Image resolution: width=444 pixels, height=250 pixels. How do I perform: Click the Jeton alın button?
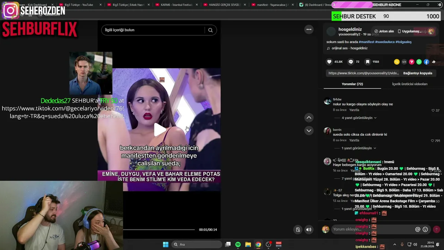[x=384, y=31]
